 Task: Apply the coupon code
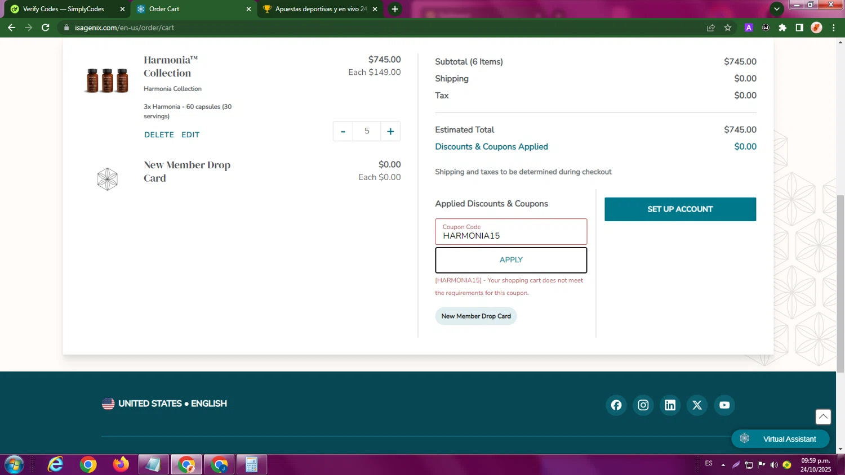pyautogui.click(x=511, y=260)
